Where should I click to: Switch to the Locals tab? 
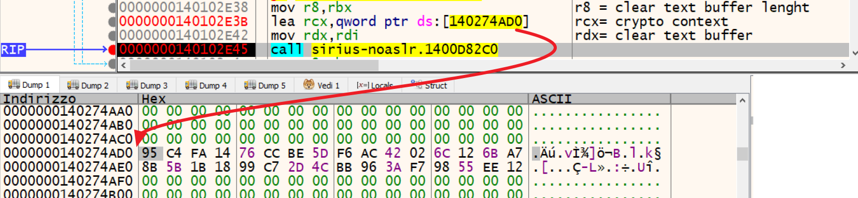(x=375, y=85)
